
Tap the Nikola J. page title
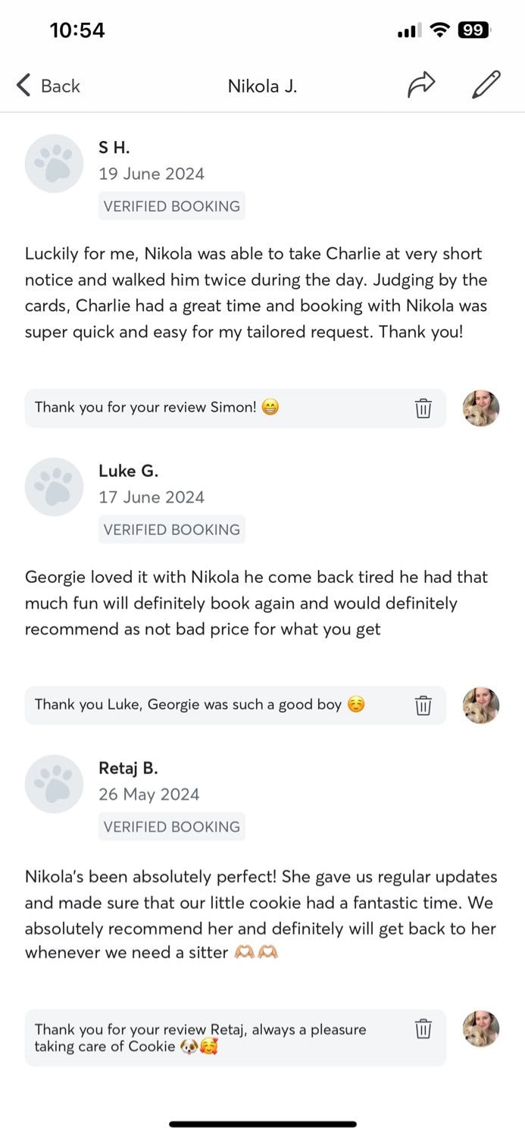(262, 86)
